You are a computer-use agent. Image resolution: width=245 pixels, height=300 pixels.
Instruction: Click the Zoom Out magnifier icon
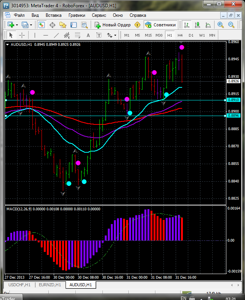(231, 25)
